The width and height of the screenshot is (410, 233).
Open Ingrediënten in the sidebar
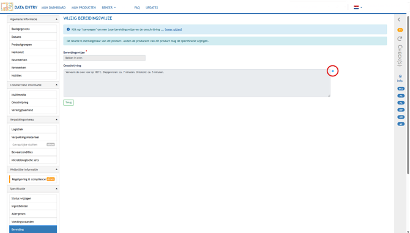click(33, 206)
